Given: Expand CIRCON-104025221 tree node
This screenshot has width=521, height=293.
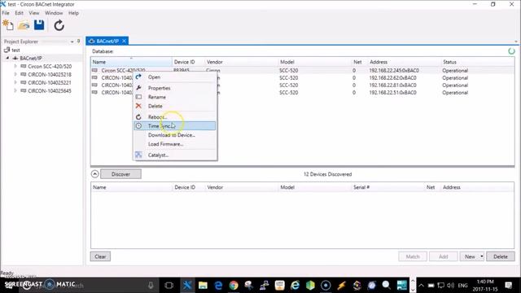Looking at the screenshot, I should tap(15, 82).
